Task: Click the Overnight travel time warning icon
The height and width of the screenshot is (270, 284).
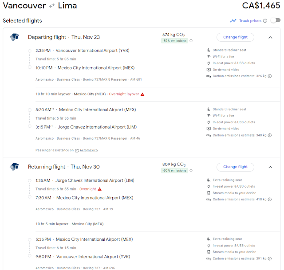Action: click(99, 189)
